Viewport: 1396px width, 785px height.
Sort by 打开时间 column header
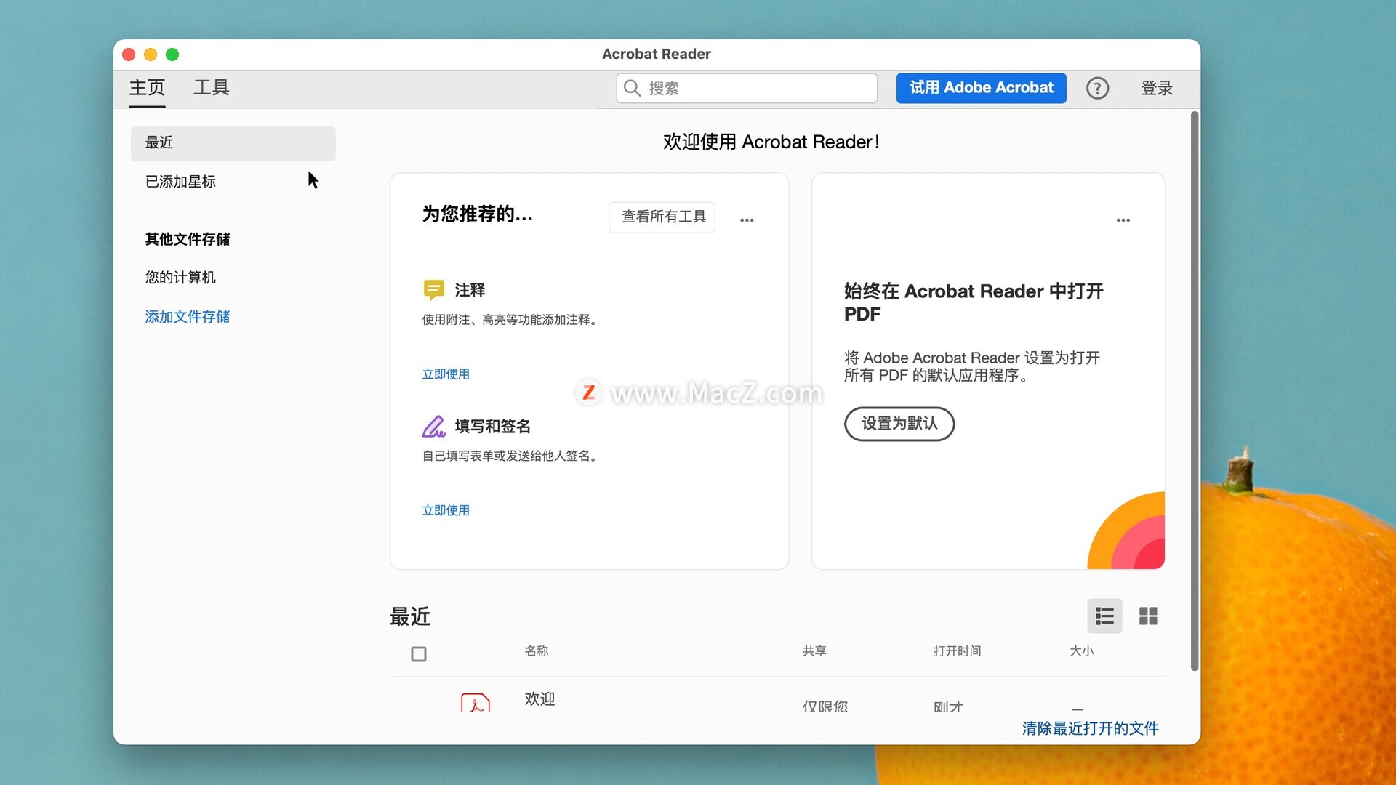point(957,651)
